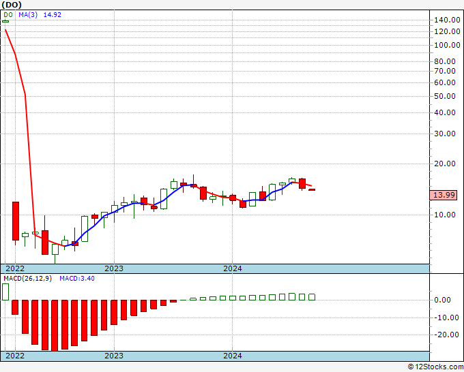
Task: Click the 100.00 price axis label
Action: coord(447,45)
